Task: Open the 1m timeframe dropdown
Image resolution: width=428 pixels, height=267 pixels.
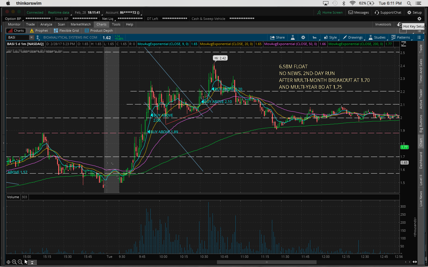Action: [x=314, y=37]
